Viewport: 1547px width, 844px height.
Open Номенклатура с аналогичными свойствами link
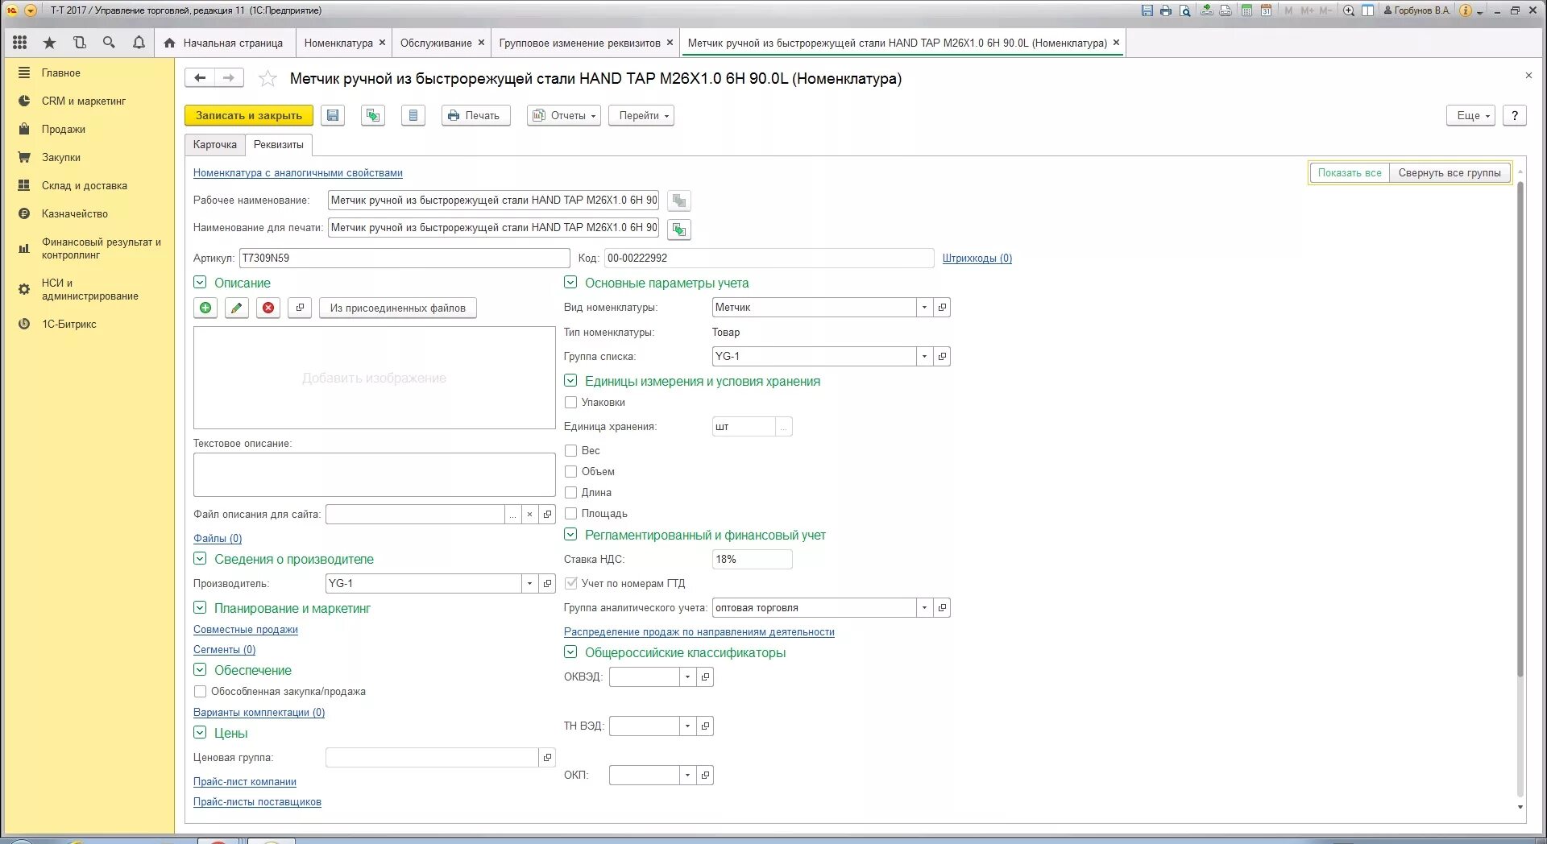pyautogui.click(x=298, y=173)
